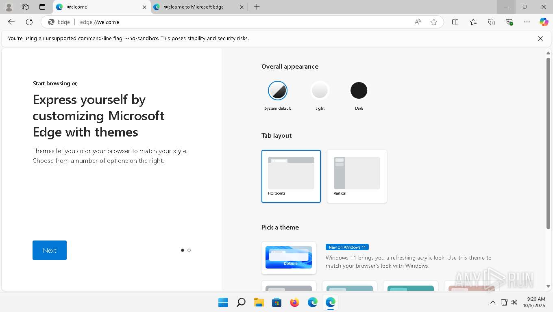
Task: Open Settings and more ellipsis menu
Action: point(527,22)
